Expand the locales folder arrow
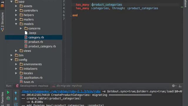The image size is (188, 106). 16,73
